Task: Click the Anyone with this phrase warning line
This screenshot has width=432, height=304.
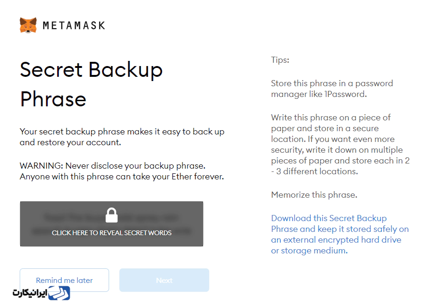Action: coord(122,177)
